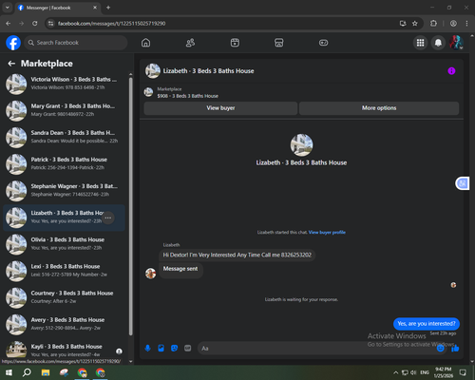Click the floating screenshot extension icon
Screen dimensions: 475x380
coord(463,183)
